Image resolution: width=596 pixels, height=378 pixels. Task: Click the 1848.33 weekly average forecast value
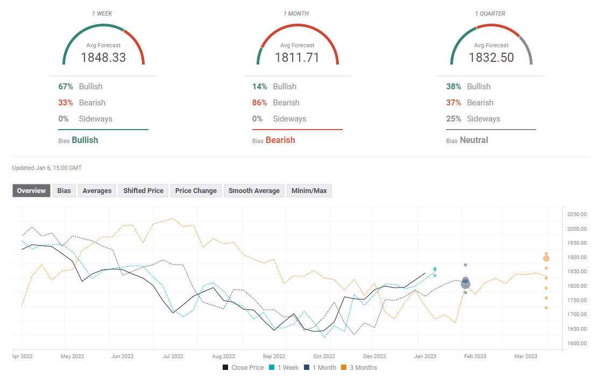pyautogui.click(x=103, y=58)
